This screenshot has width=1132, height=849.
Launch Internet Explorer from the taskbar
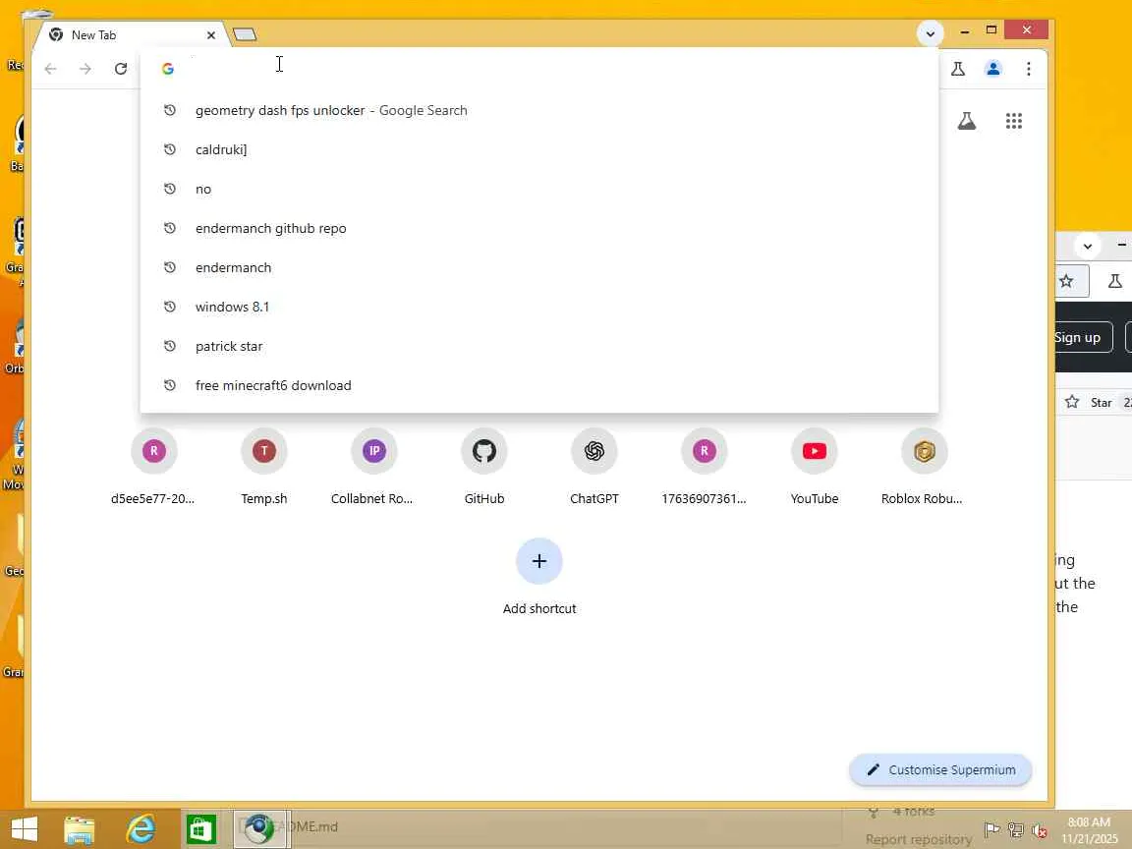point(141,829)
